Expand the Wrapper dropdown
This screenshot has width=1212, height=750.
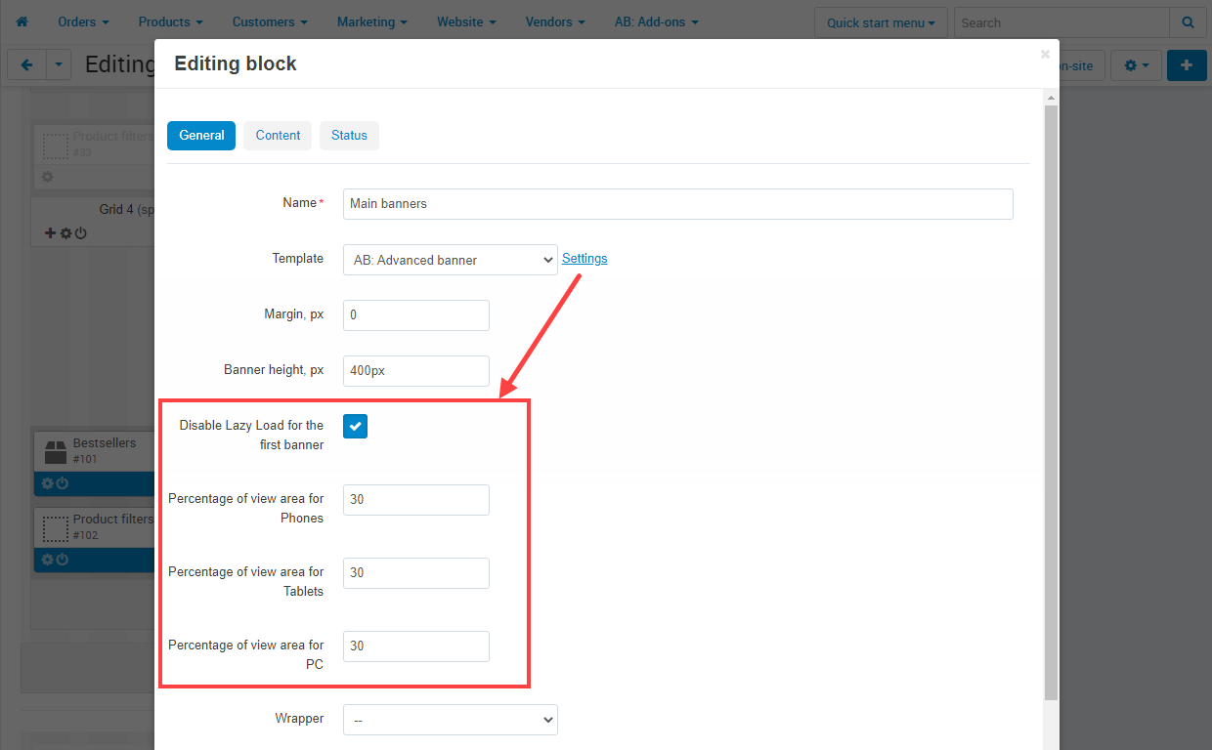click(450, 720)
